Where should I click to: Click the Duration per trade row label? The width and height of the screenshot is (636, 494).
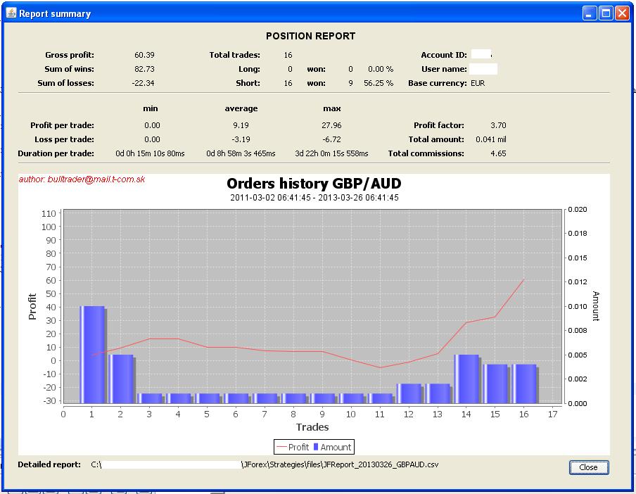click(x=56, y=153)
